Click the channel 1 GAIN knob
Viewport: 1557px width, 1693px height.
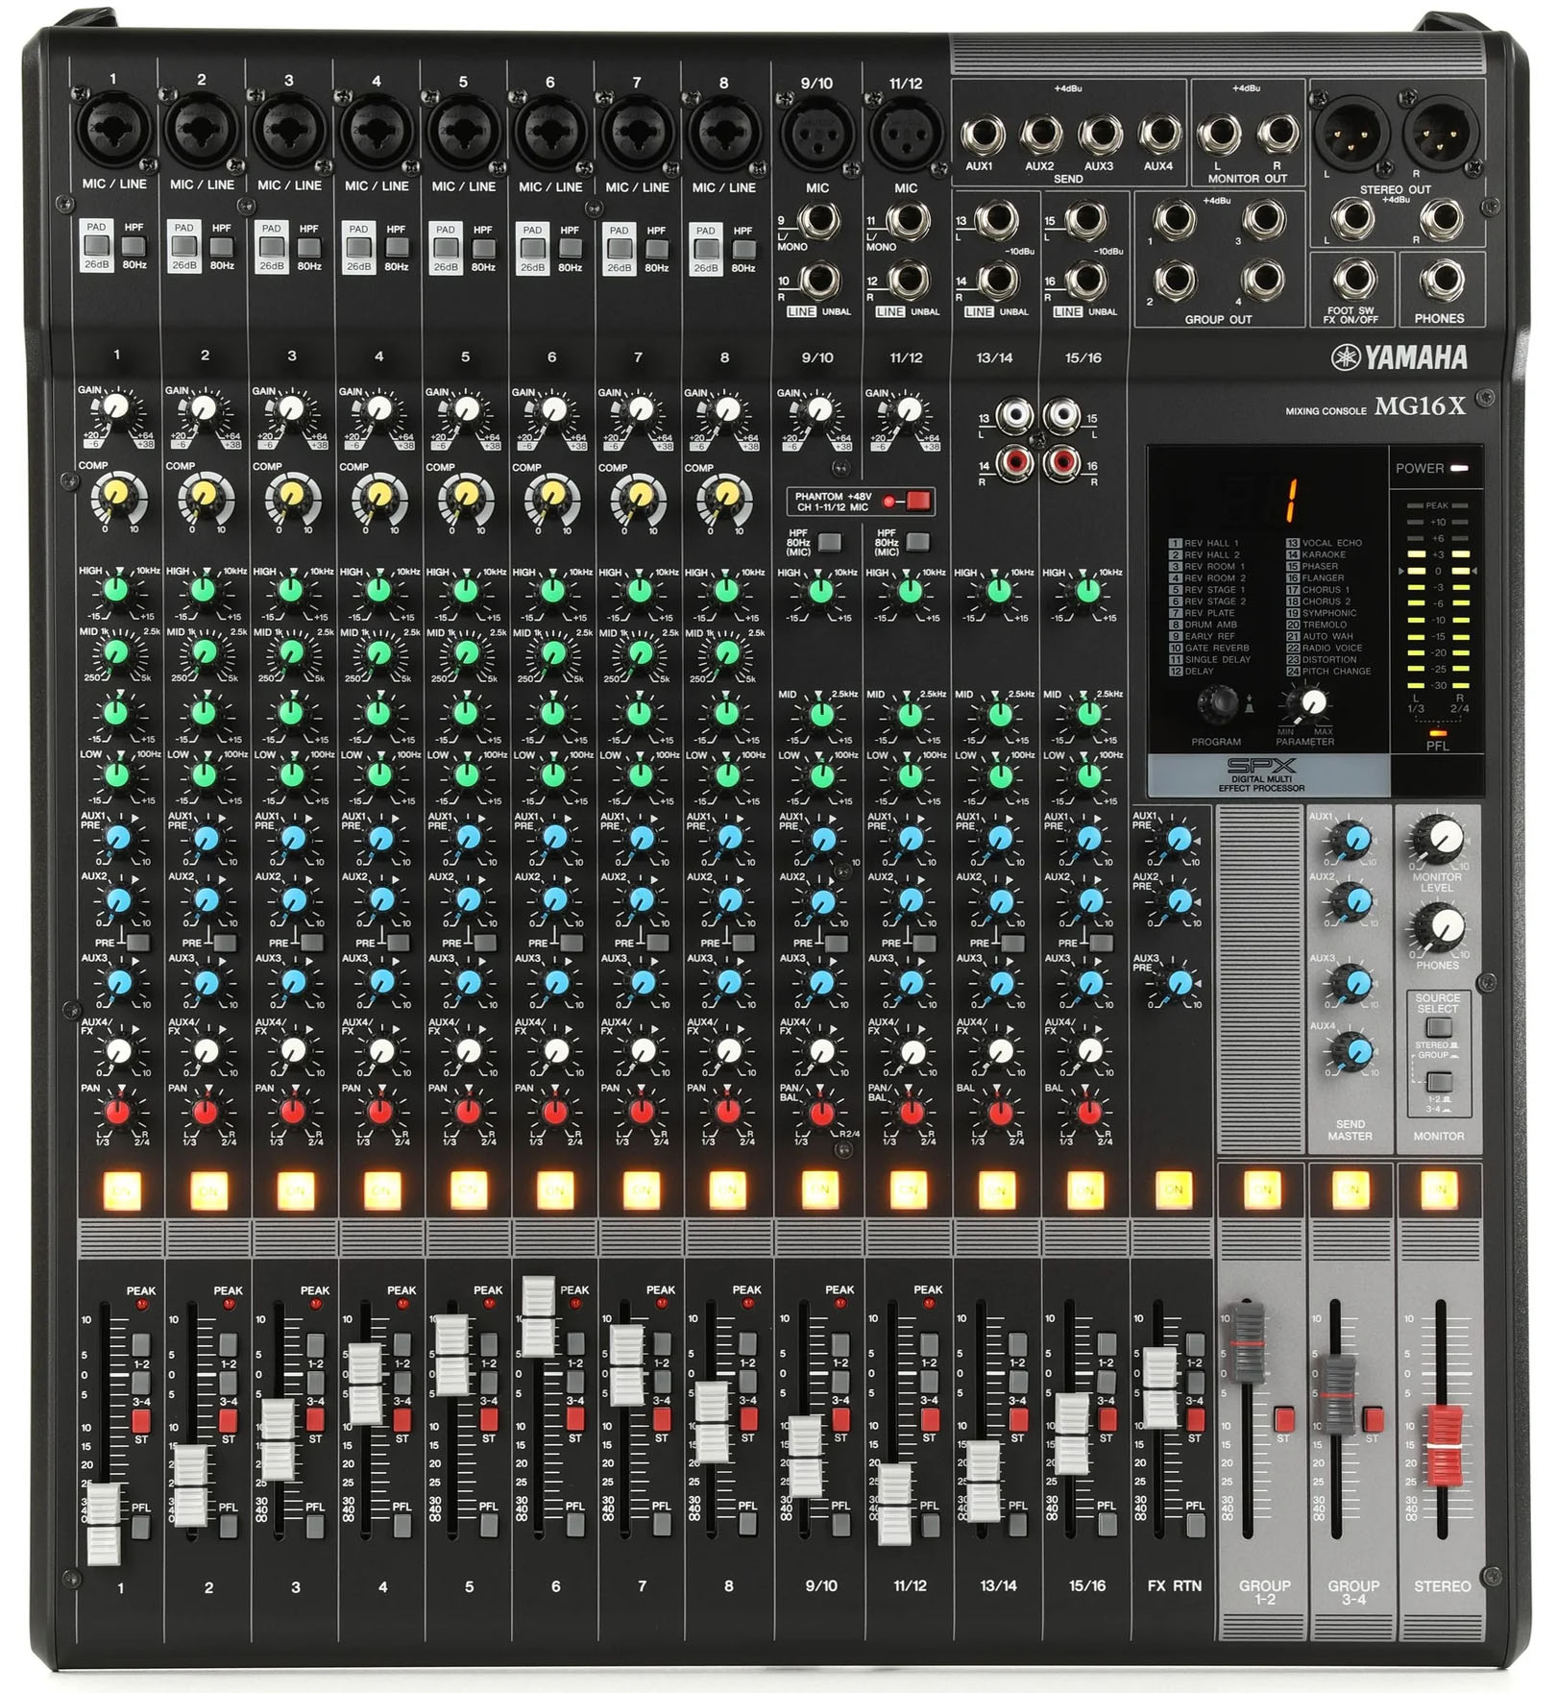pos(115,408)
